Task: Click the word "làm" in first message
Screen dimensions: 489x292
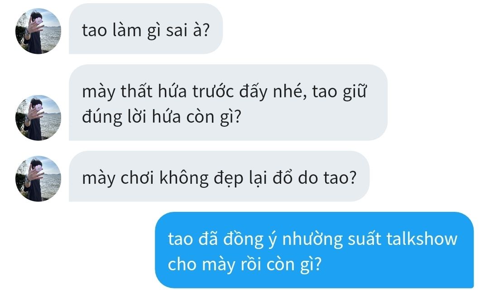Action: coord(127,30)
